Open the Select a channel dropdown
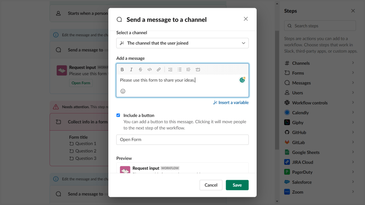Screen dimensions: 365x205 click(182, 43)
